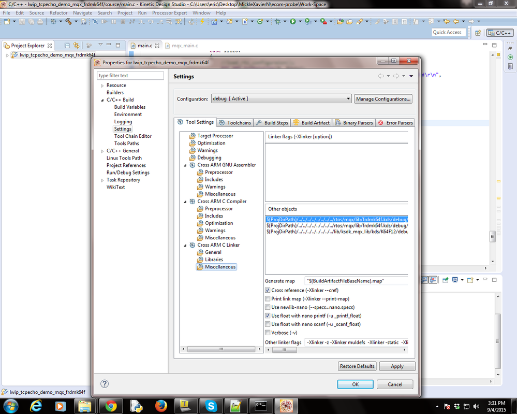Switch to the C/C++ perspective button

tap(500, 33)
